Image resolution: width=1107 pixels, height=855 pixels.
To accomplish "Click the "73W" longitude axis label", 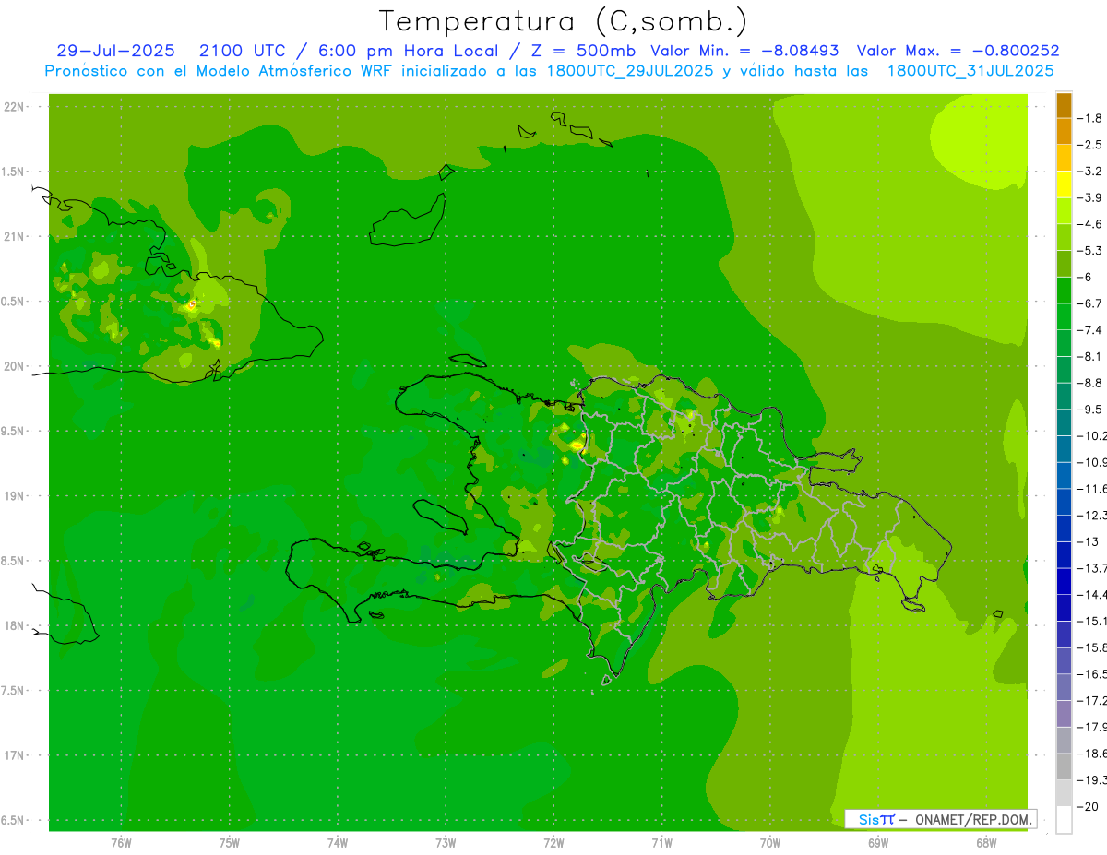I will [446, 842].
